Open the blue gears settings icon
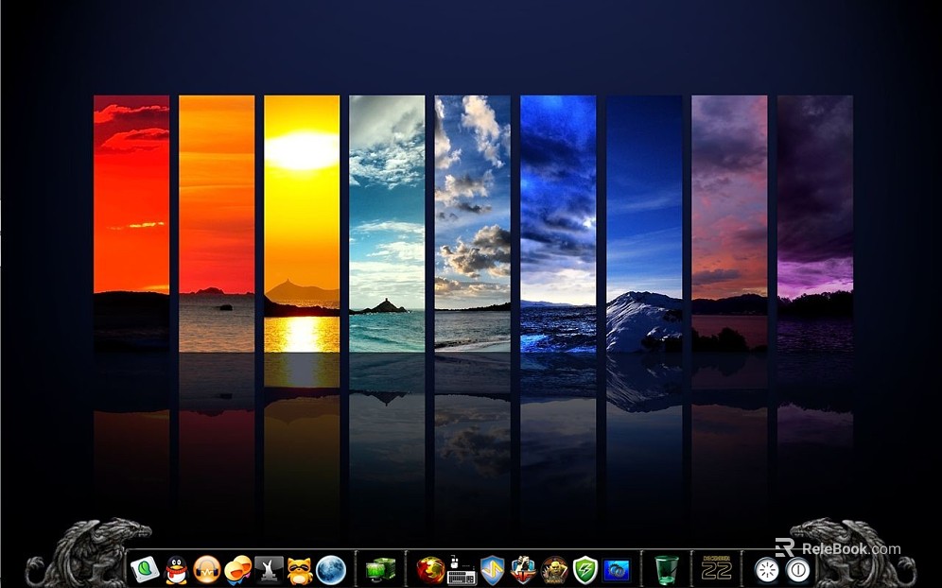Screen dimensions: 942x588 pos(617,569)
